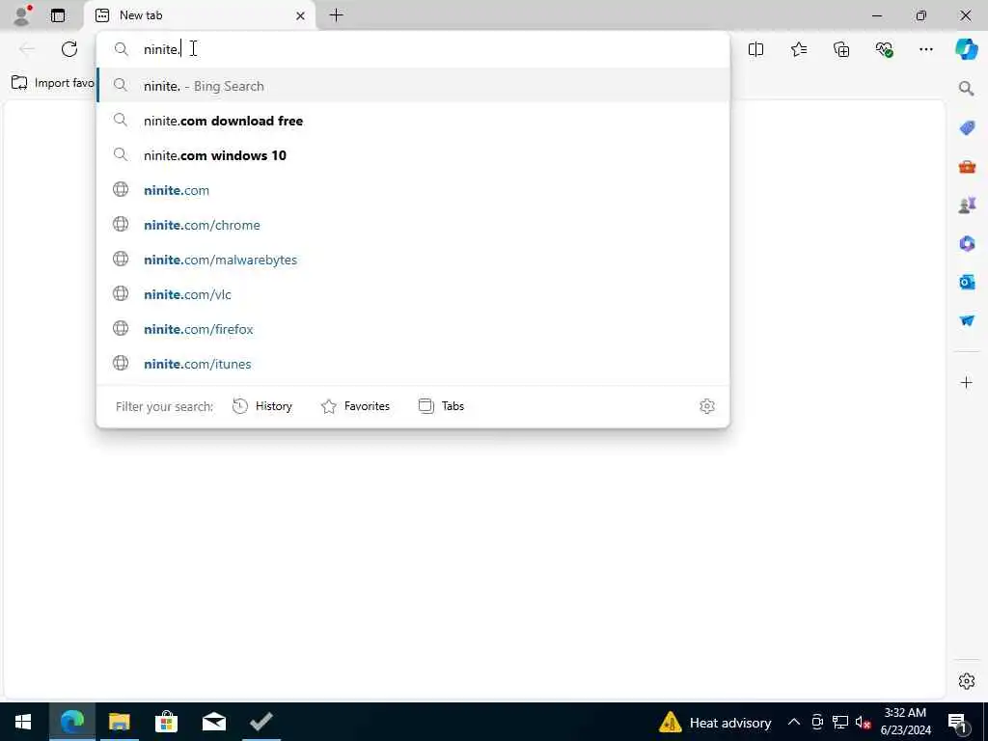Filter search by History

tap(262, 406)
